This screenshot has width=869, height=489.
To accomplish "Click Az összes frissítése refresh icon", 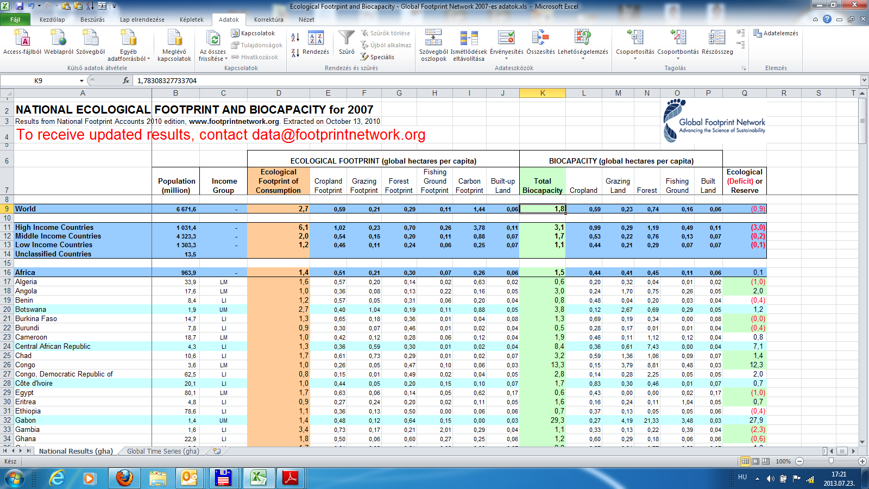I will pos(213,38).
